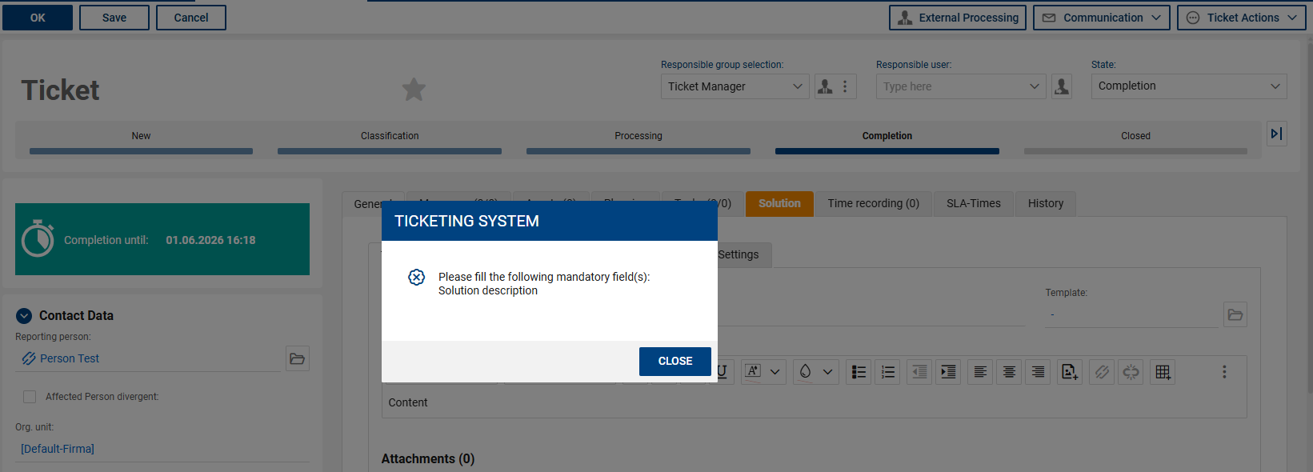Browse reporting person with folder icon
Image resolution: width=1313 pixels, height=472 pixels.
click(298, 358)
